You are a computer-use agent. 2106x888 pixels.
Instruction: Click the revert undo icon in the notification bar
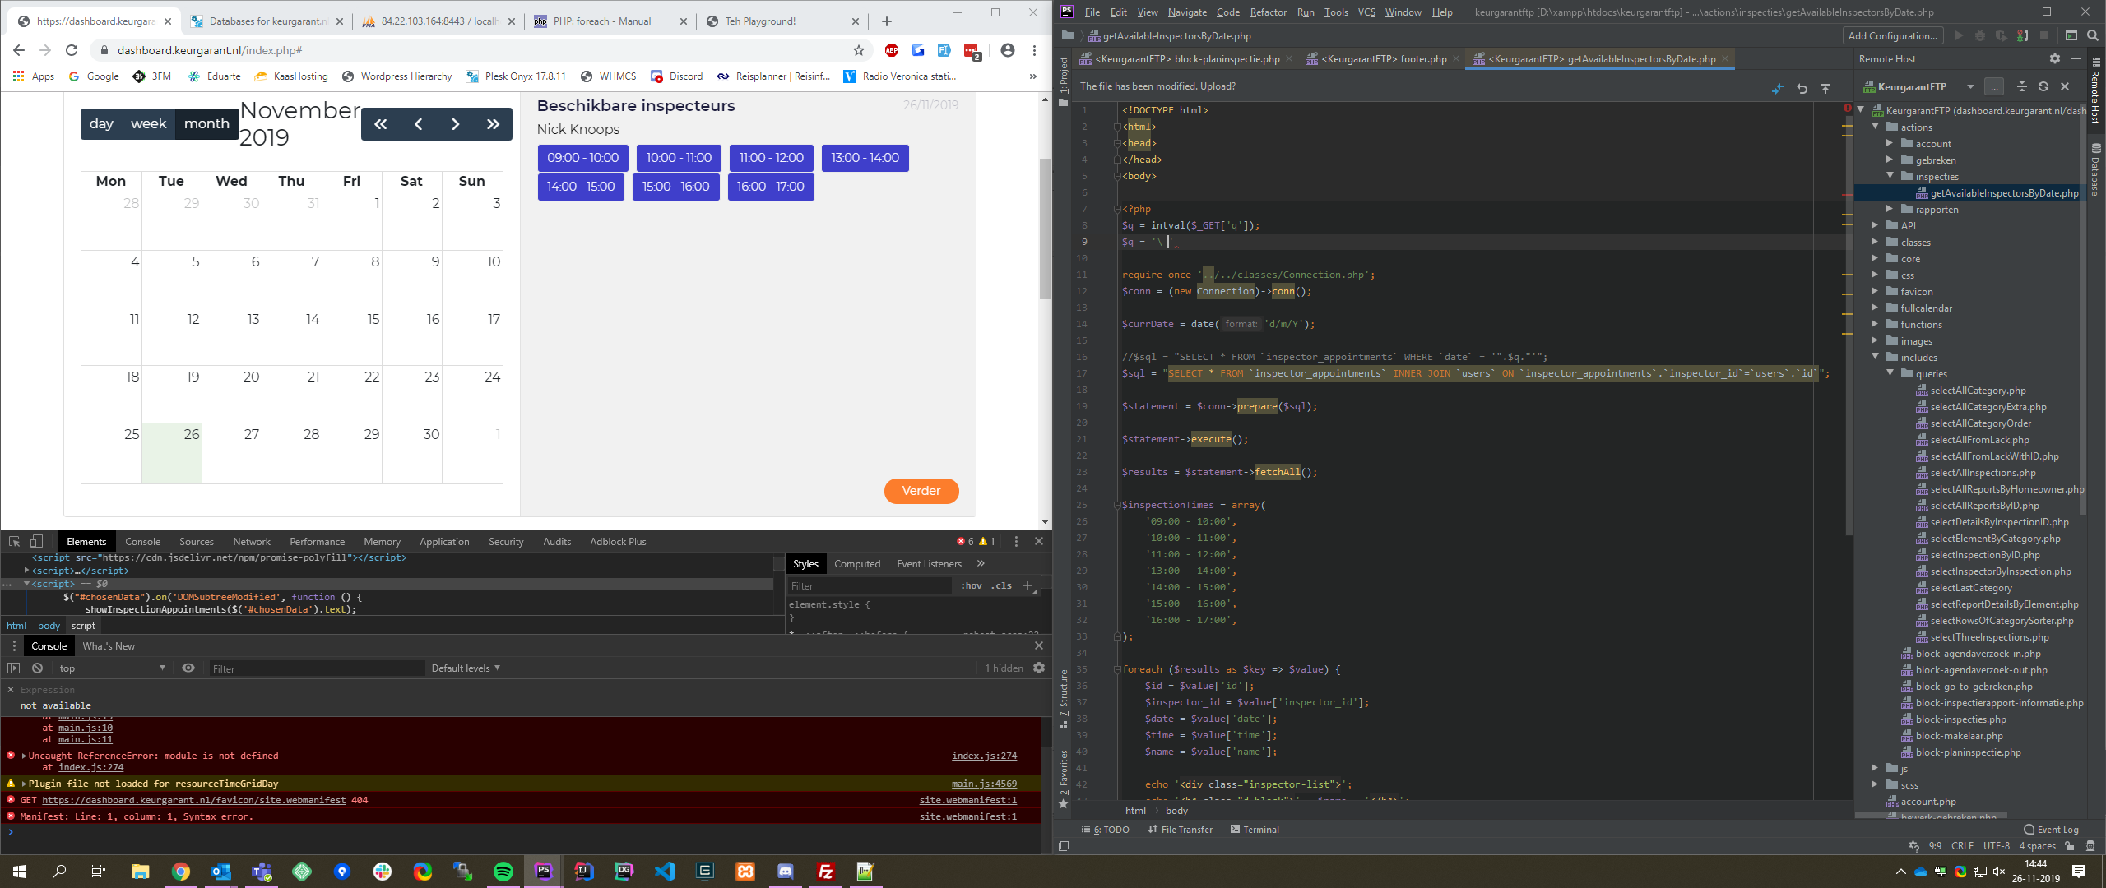coord(1802,88)
